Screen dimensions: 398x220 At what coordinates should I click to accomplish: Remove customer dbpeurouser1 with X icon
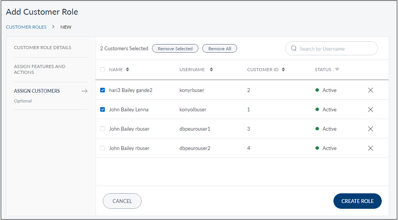click(370, 129)
